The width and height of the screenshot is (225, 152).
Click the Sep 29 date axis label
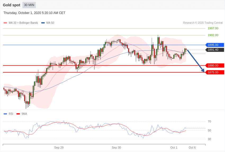pos(59,148)
